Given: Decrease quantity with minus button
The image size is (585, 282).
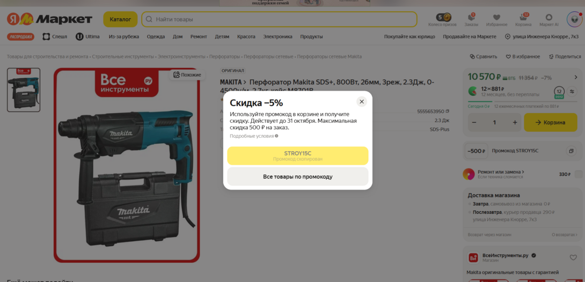Looking at the screenshot, I should tap(474, 123).
